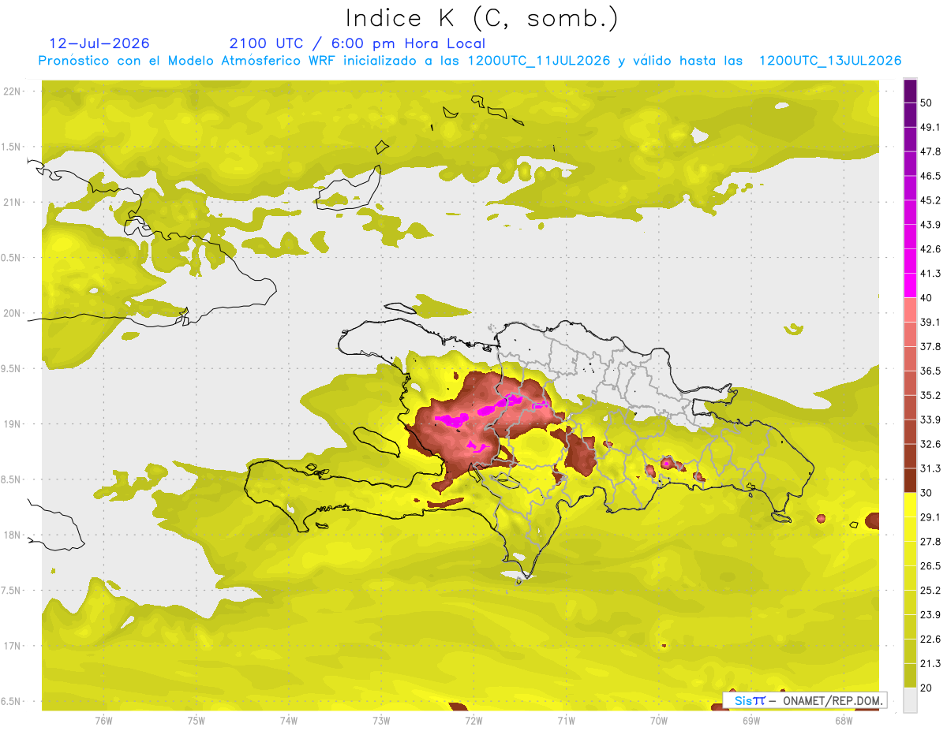Click the color scale value 35.2

[930, 395]
